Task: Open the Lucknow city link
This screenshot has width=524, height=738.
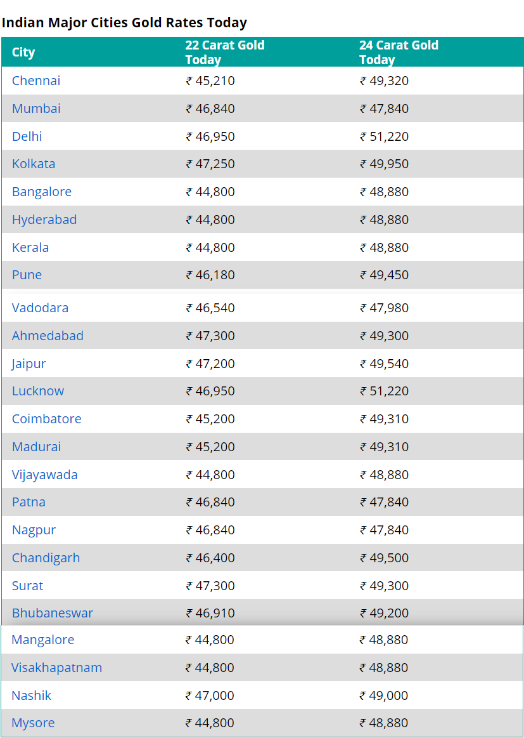Action: point(37,391)
